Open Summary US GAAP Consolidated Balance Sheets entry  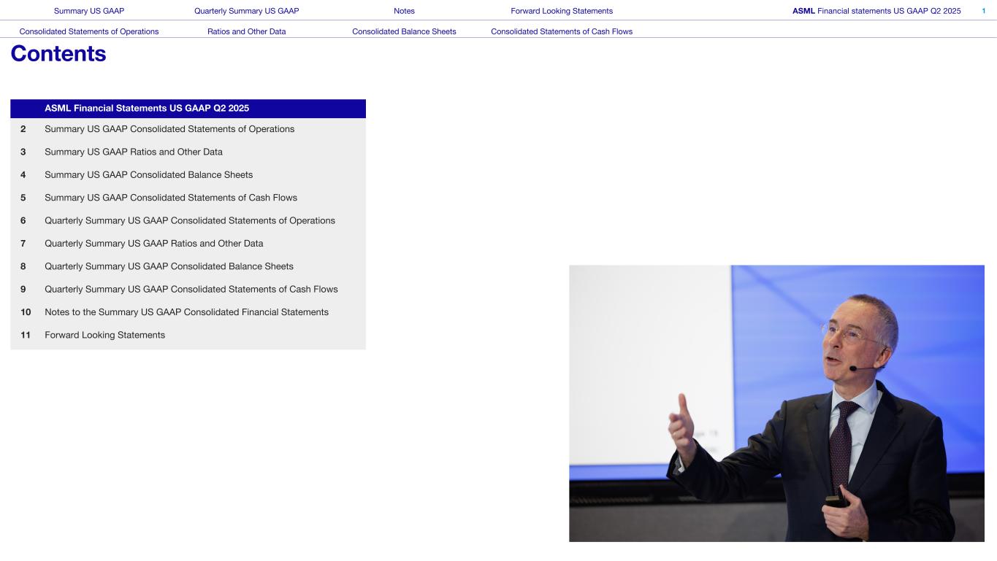pyautogui.click(x=148, y=175)
